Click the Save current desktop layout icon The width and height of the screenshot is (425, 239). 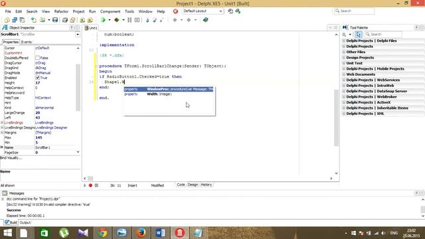tap(230, 11)
